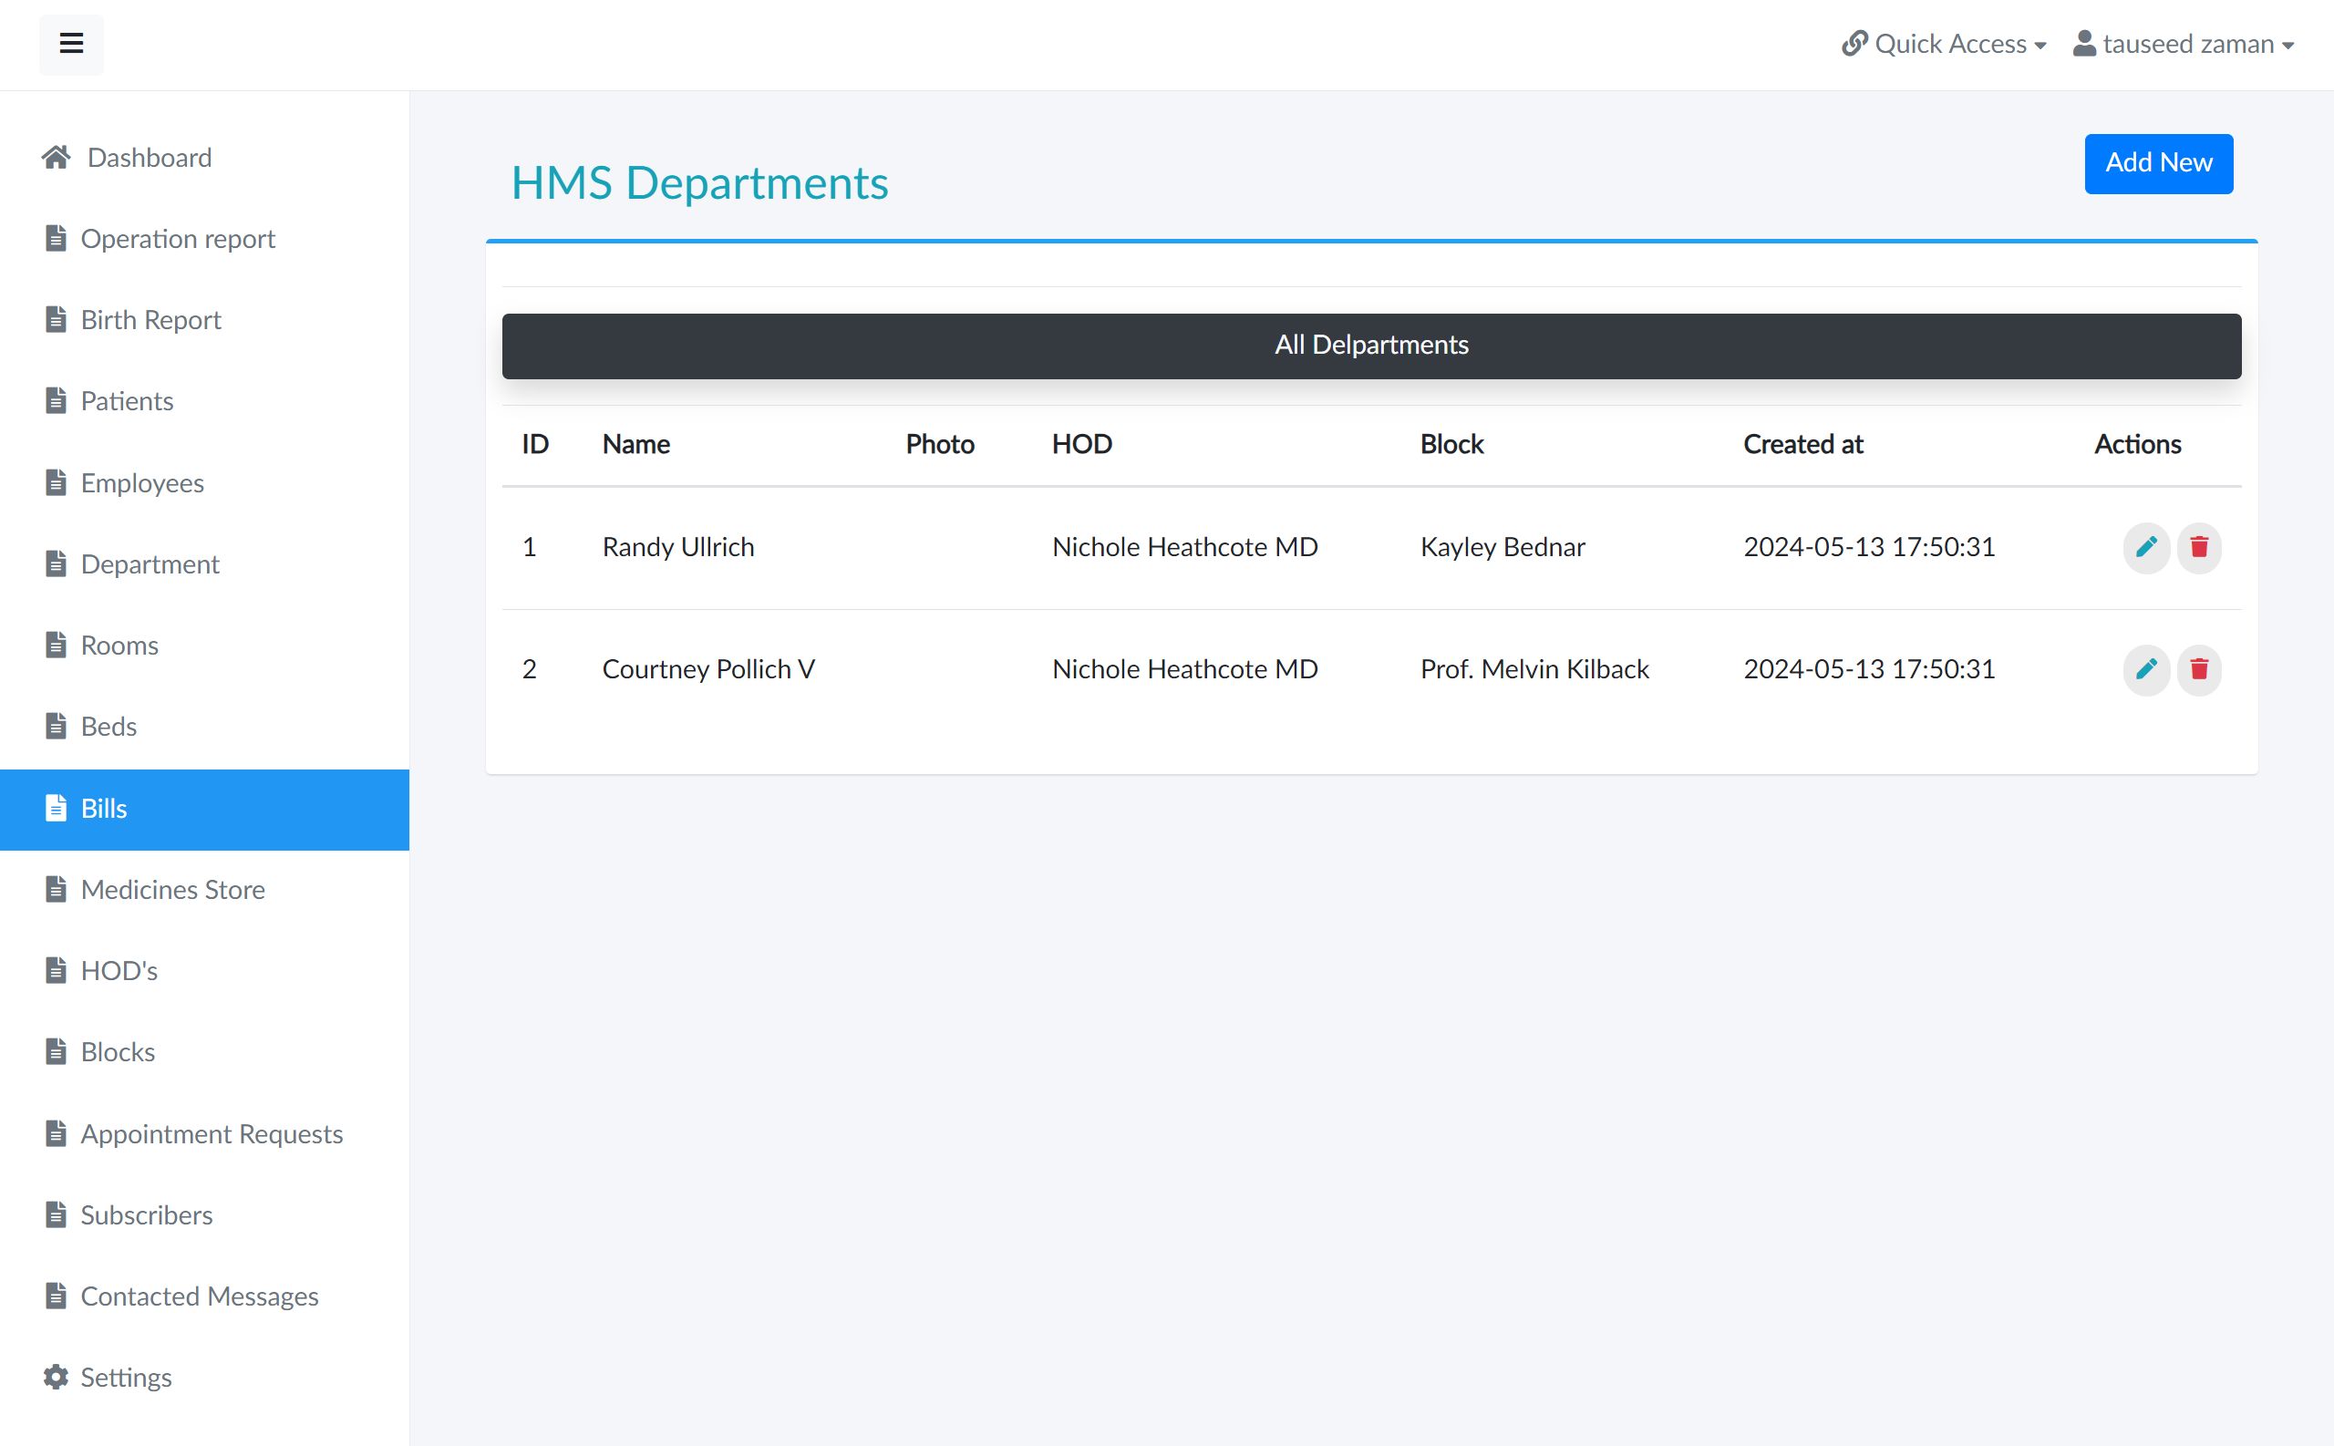Edit the Courtney Pollich V department
This screenshot has width=2334, height=1446.
2145,669
